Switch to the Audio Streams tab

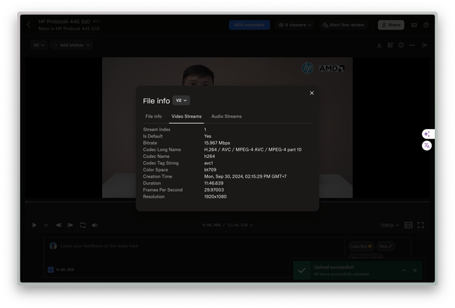(x=226, y=117)
